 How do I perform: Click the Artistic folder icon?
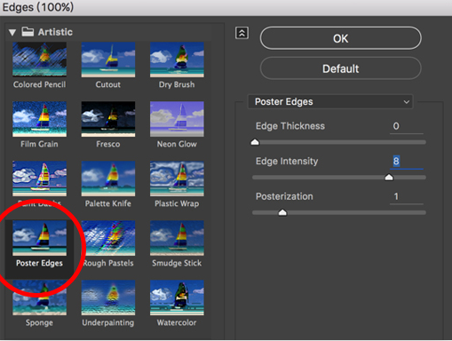pyautogui.click(x=28, y=31)
